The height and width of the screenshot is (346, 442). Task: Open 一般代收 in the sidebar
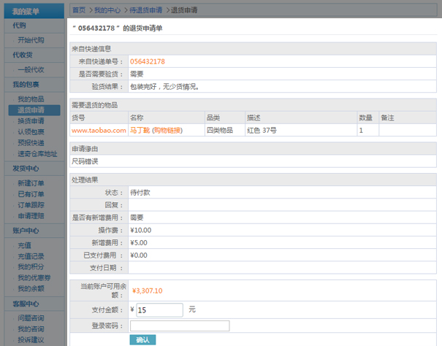pos(31,69)
